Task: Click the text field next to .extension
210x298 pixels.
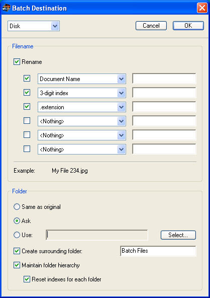Action: [164, 107]
